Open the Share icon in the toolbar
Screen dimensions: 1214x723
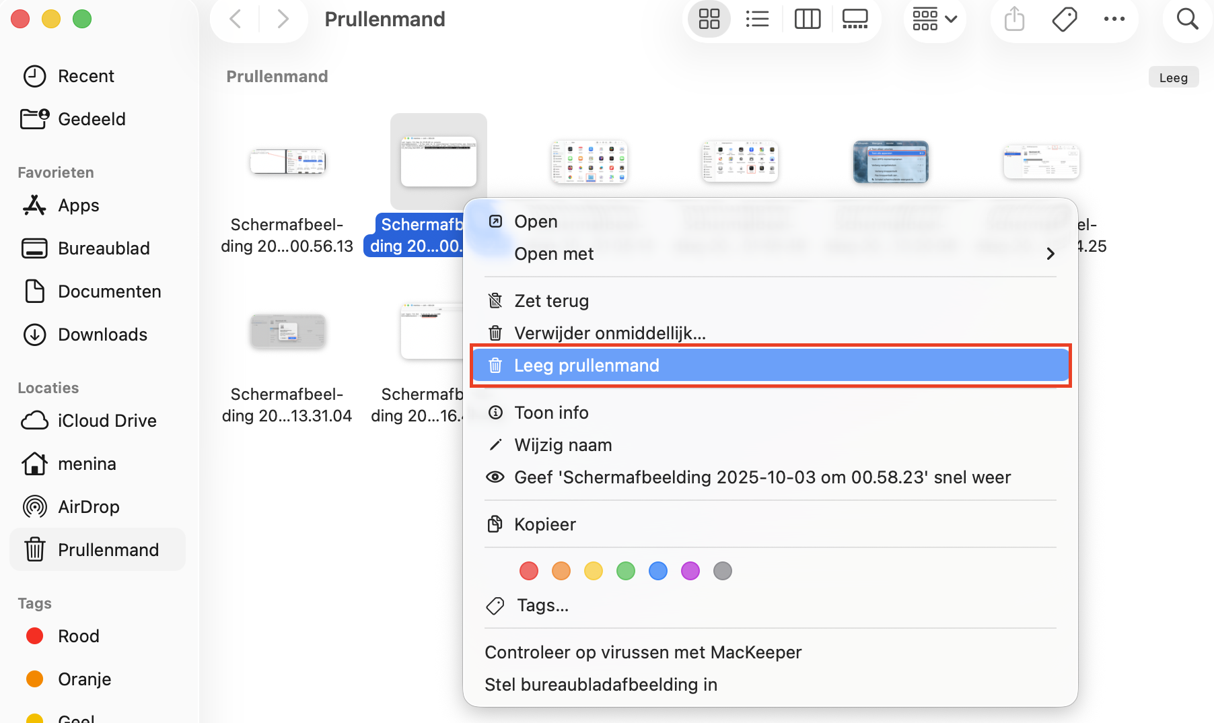point(1013,19)
